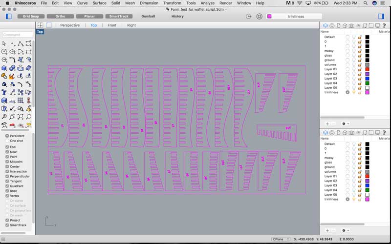The height and width of the screenshot is (244, 391).
Task: Open the CPlane dropdown in status bar
Action: pyautogui.click(x=281, y=239)
